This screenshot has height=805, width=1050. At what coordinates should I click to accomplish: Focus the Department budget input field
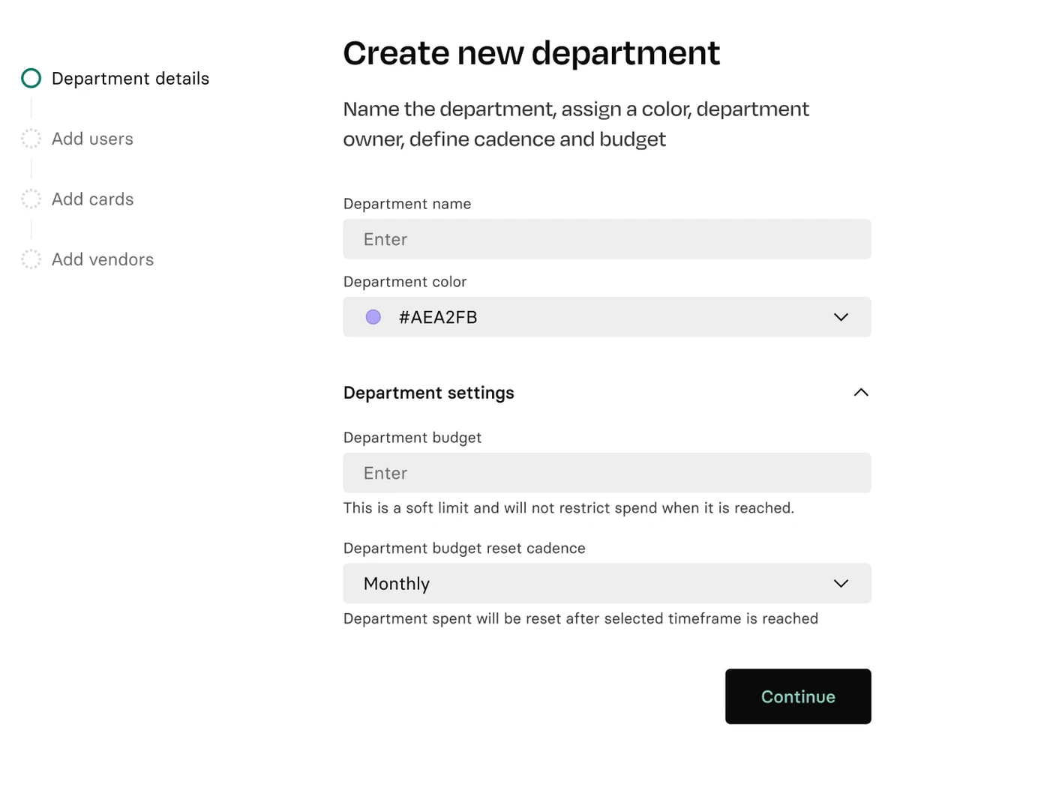(x=607, y=473)
